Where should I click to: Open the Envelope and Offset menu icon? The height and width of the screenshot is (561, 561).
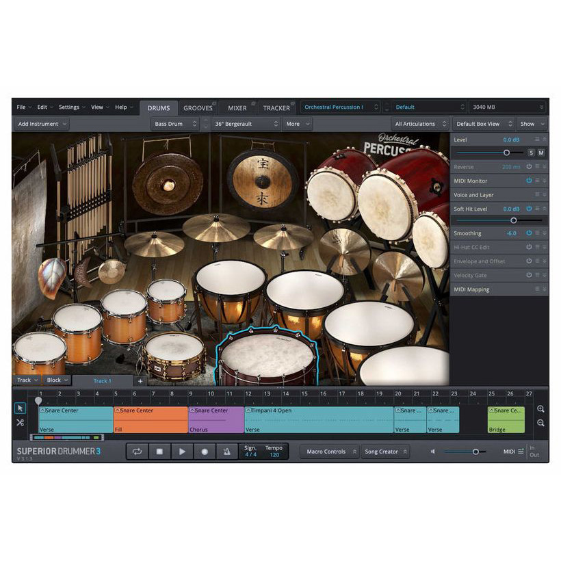pyautogui.click(x=537, y=261)
